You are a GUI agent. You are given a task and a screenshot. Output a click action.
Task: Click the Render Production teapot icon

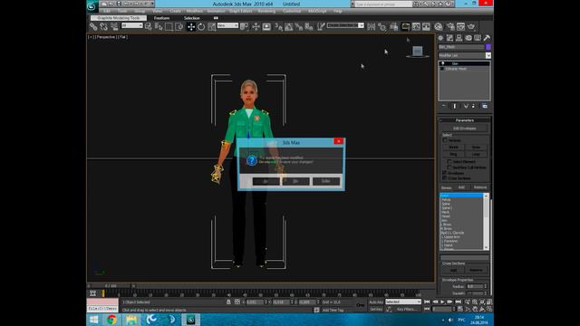coord(471,26)
